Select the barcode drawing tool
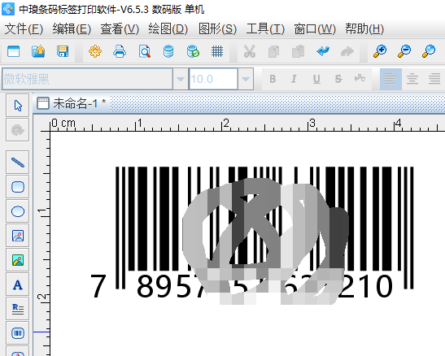This screenshot has width=445, height=356. [18, 333]
